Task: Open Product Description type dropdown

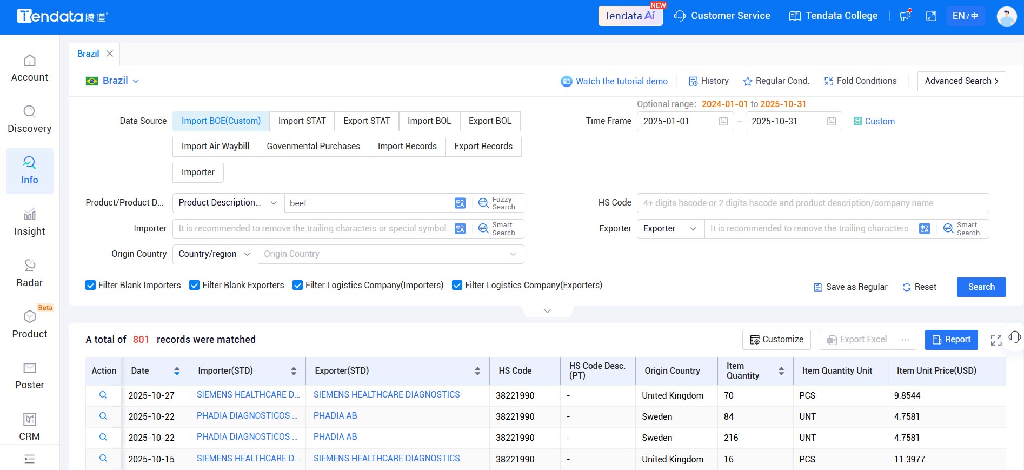Action: [228, 203]
